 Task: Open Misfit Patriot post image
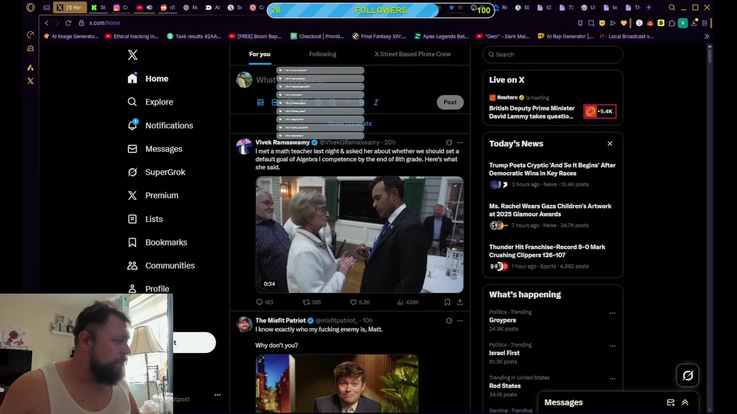point(337,384)
